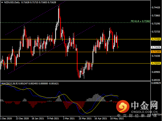162x121 pixels.
Task: Select the green down arrow near current price
Action: (118, 47)
